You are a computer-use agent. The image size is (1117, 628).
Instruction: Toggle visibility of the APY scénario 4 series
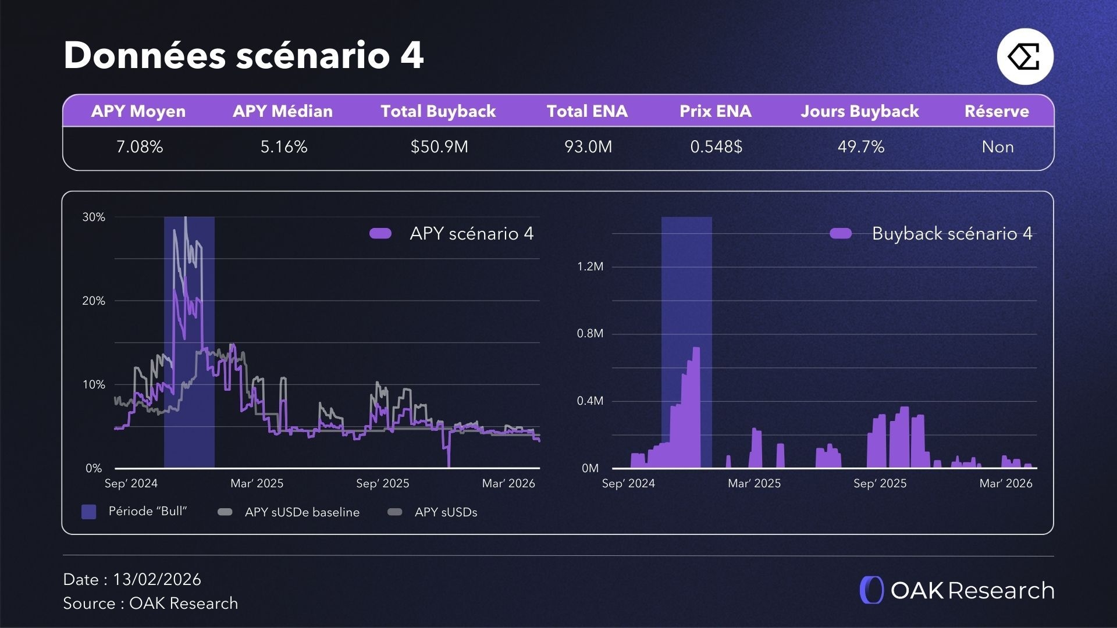(472, 234)
